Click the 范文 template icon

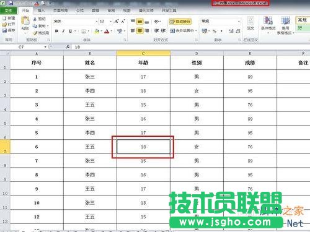pyautogui.click(x=250, y=23)
